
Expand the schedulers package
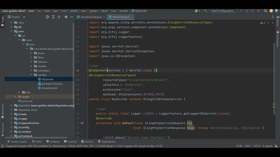point(31,71)
